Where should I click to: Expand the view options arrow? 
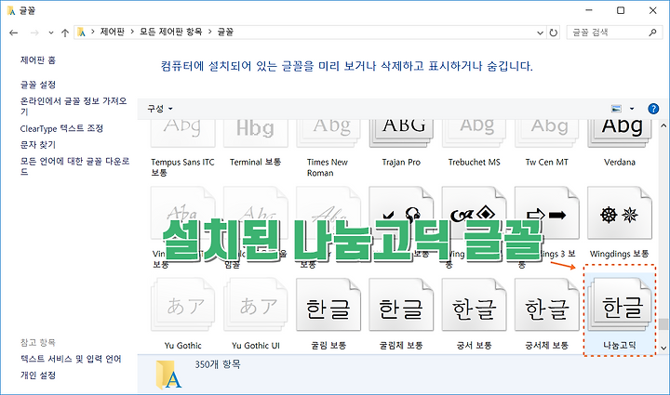[632, 109]
